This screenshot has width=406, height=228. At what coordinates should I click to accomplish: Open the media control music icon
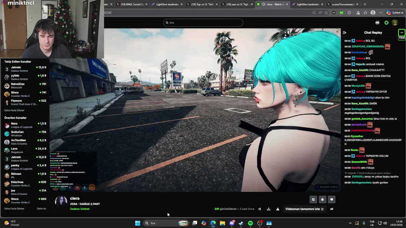(358, 13)
